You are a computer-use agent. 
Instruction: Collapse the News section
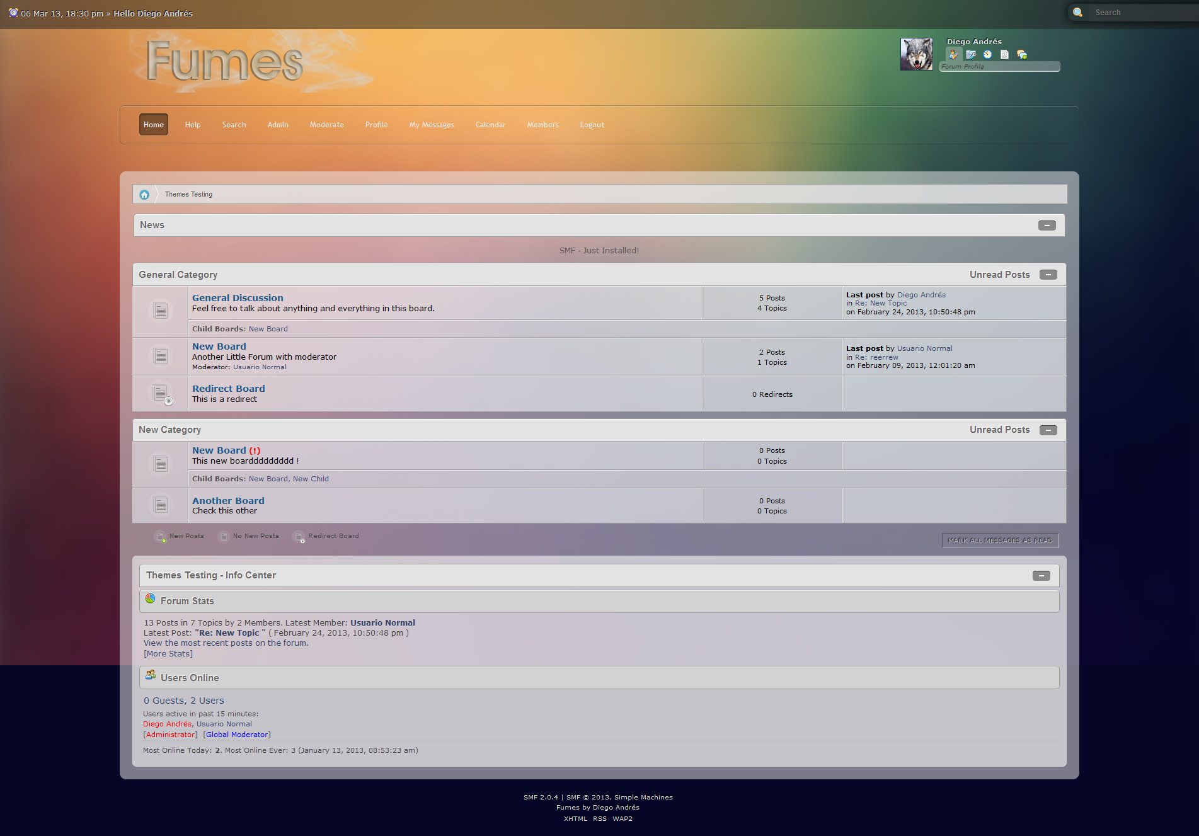[x=1047, y=226]
